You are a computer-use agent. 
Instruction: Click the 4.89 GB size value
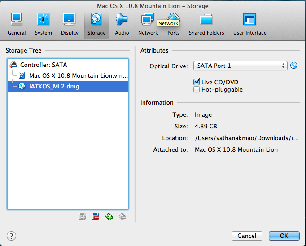click(x=206, y=126)
